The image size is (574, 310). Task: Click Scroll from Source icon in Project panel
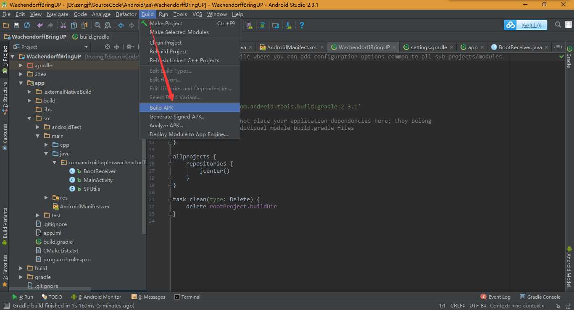click(108, 47)
